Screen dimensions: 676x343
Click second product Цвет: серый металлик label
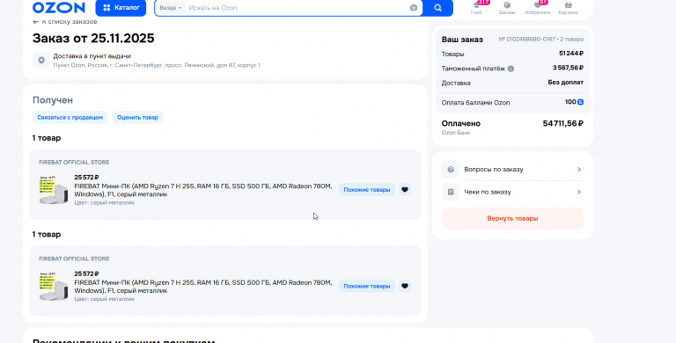coord(105,299)
